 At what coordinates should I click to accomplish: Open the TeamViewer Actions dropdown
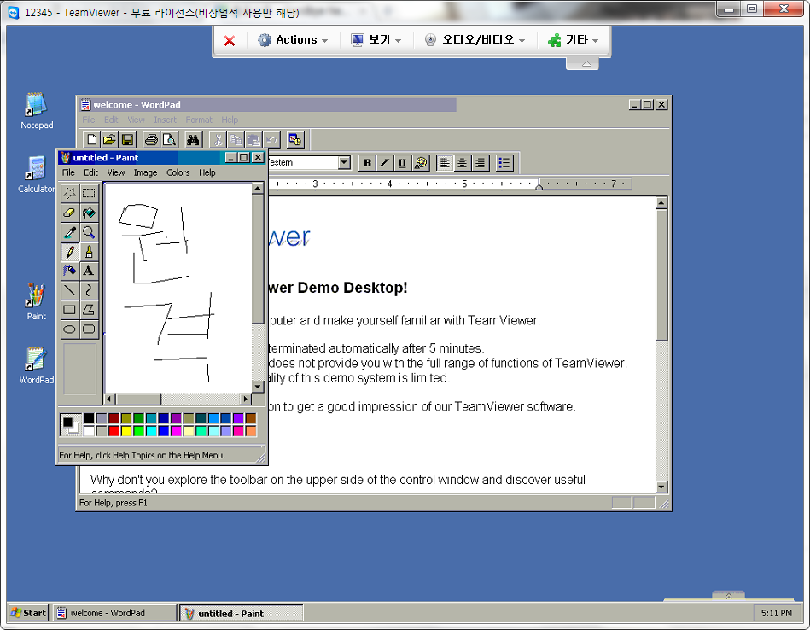[293, 40]
